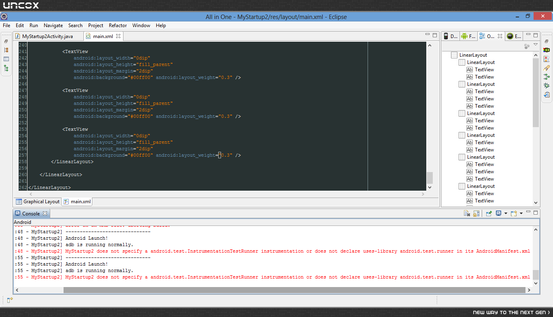Open the Tasks clipboard fast view icon
Screen dimensions: 553x317
[x=547, y=95]
